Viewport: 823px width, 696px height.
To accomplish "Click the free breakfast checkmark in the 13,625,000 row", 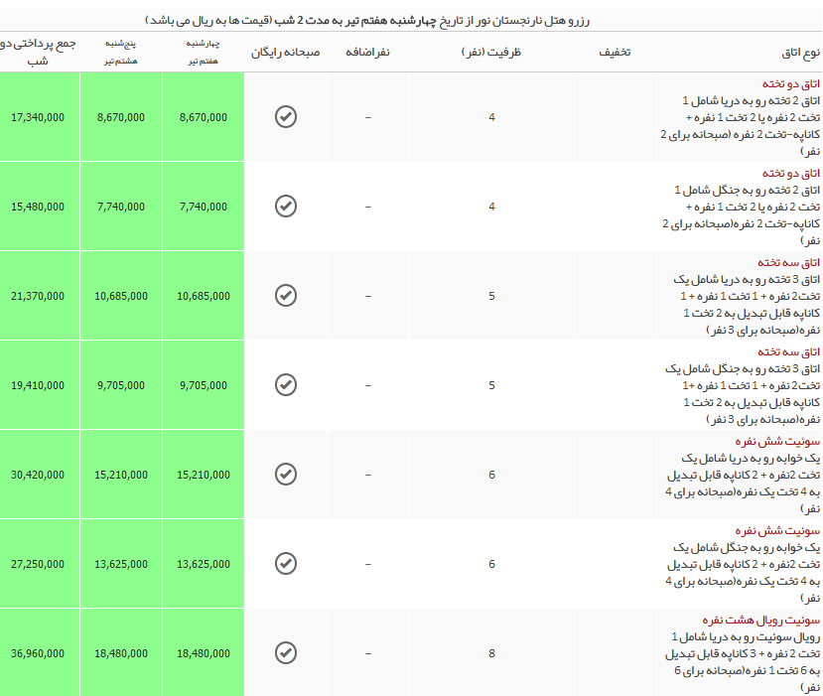I will tap(286, 563).
